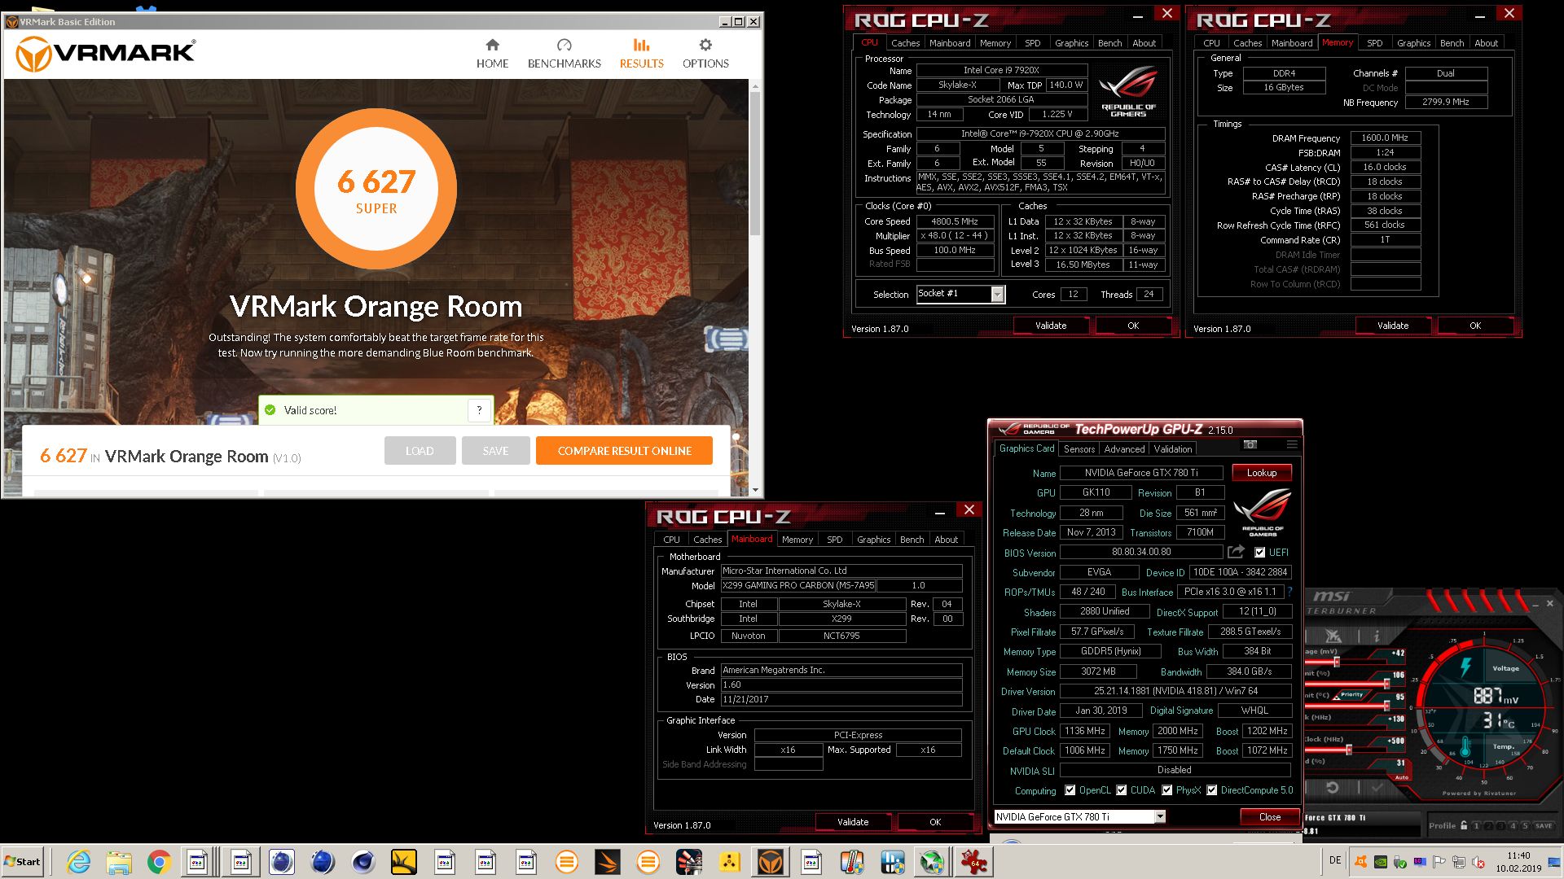Image resolution: width=1564 pixels, height=879 pixels.
Task: Click the power limit slider handle in Afterburner
Action: (1386, 683)
